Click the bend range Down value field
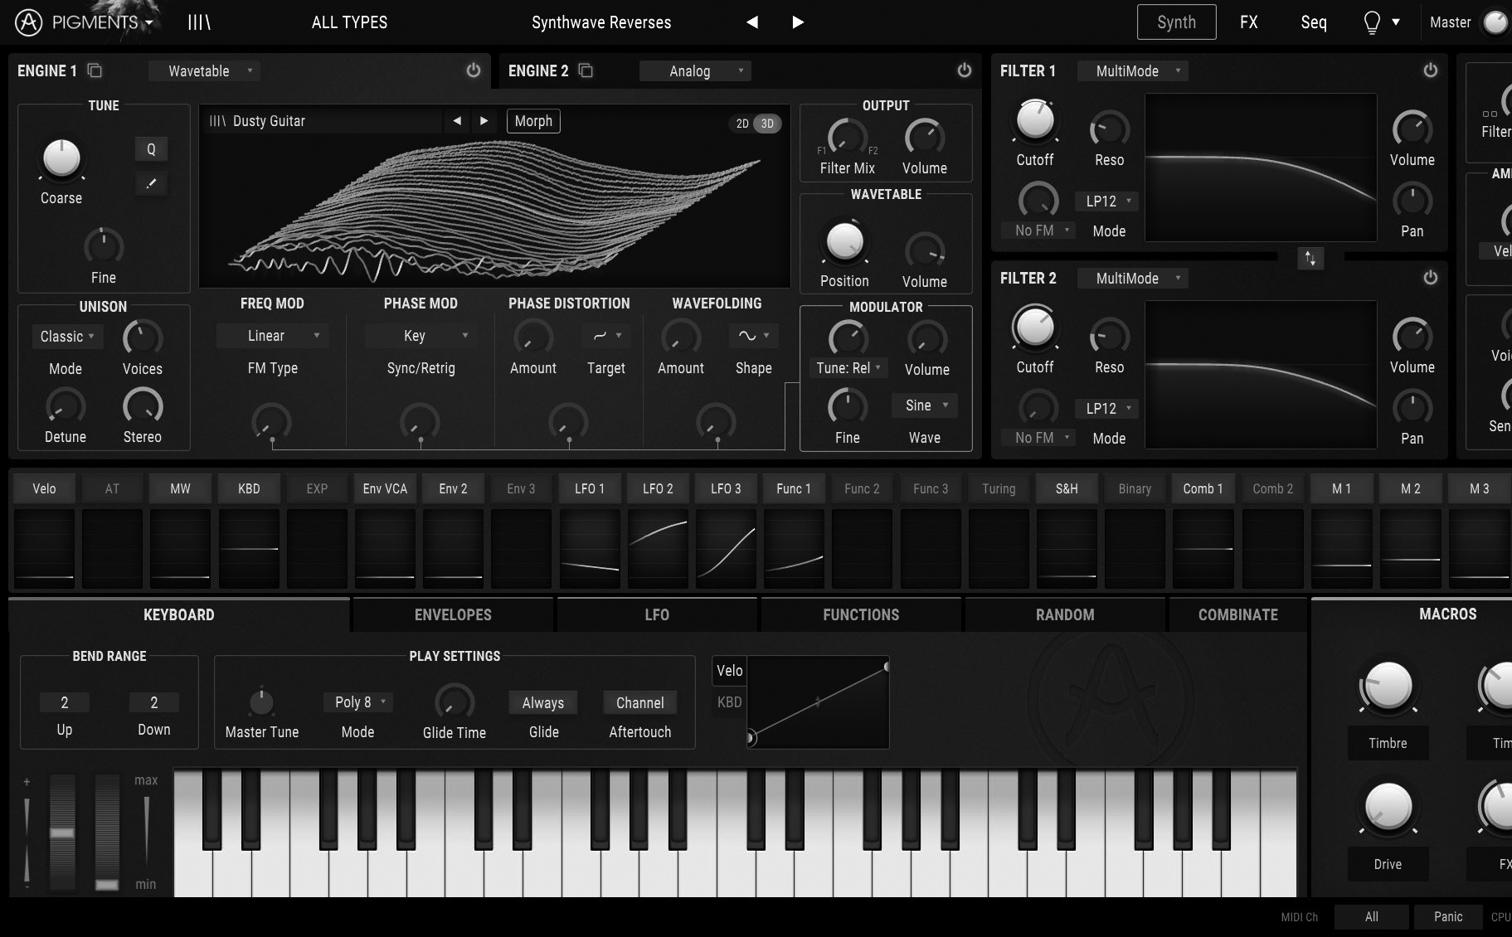The height and width of the screenshot is (937, 1512). pos(153,702)
